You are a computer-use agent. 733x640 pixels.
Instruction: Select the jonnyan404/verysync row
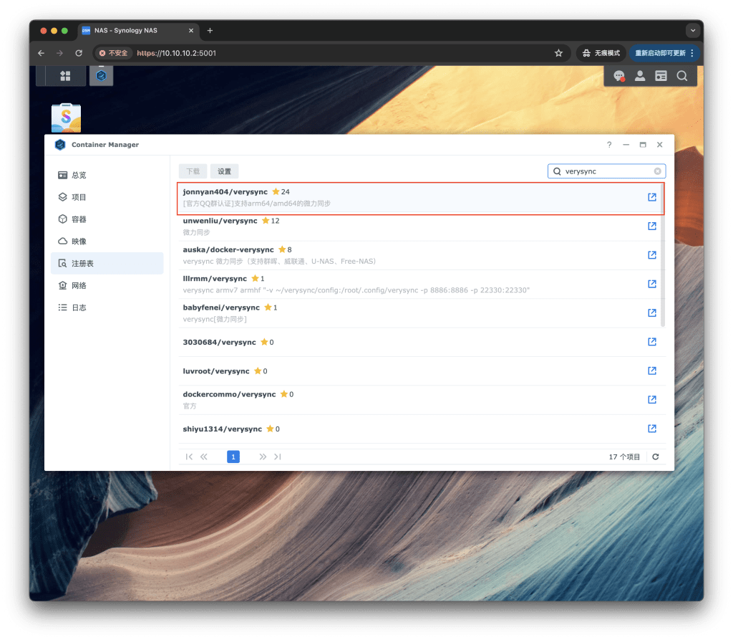(419, 198)
